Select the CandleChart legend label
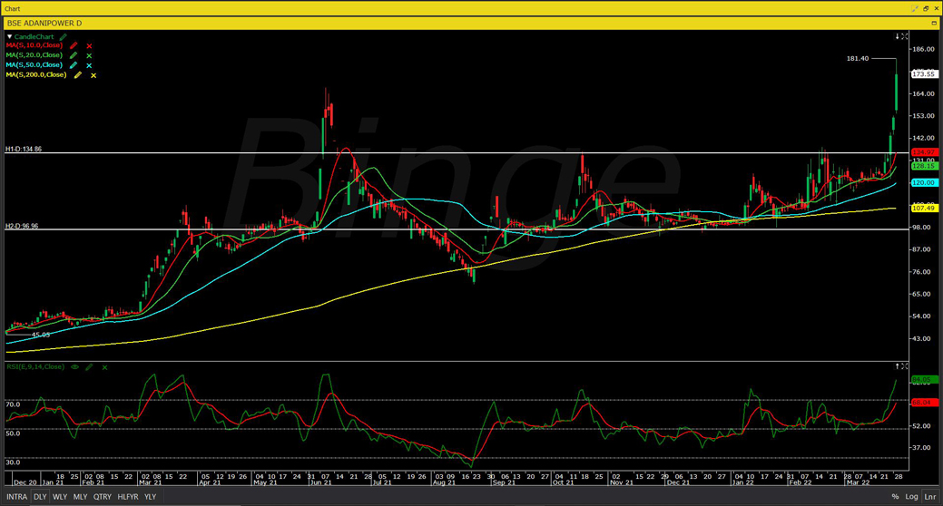The image size is (943, 506). (34, 36)
